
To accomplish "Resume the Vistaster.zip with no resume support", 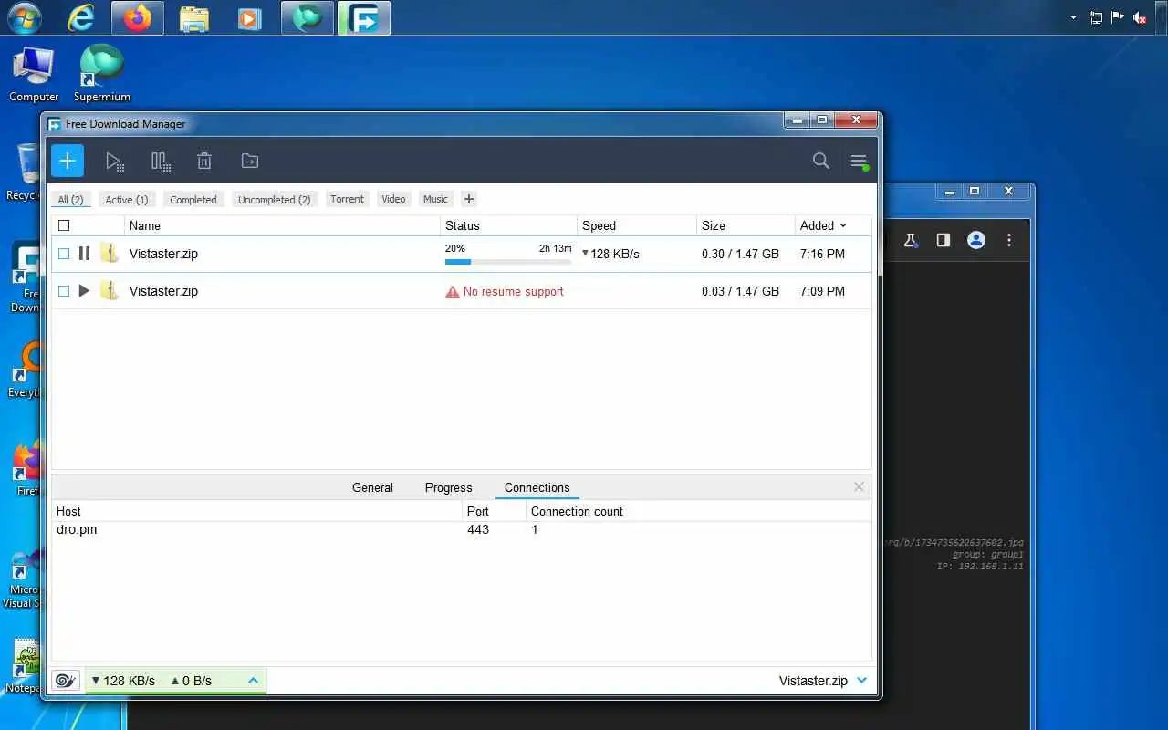I will click(x=84, y=291).
